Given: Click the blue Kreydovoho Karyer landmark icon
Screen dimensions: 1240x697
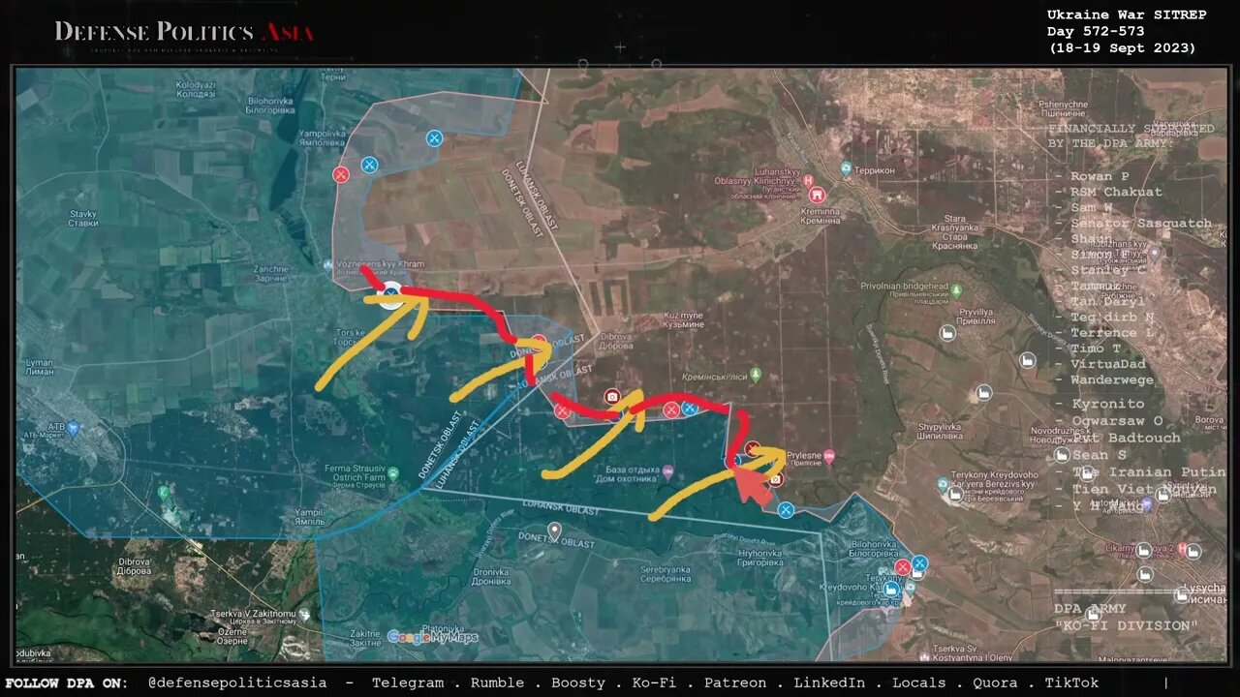Looking at the screenshot, I should point(891,589).
